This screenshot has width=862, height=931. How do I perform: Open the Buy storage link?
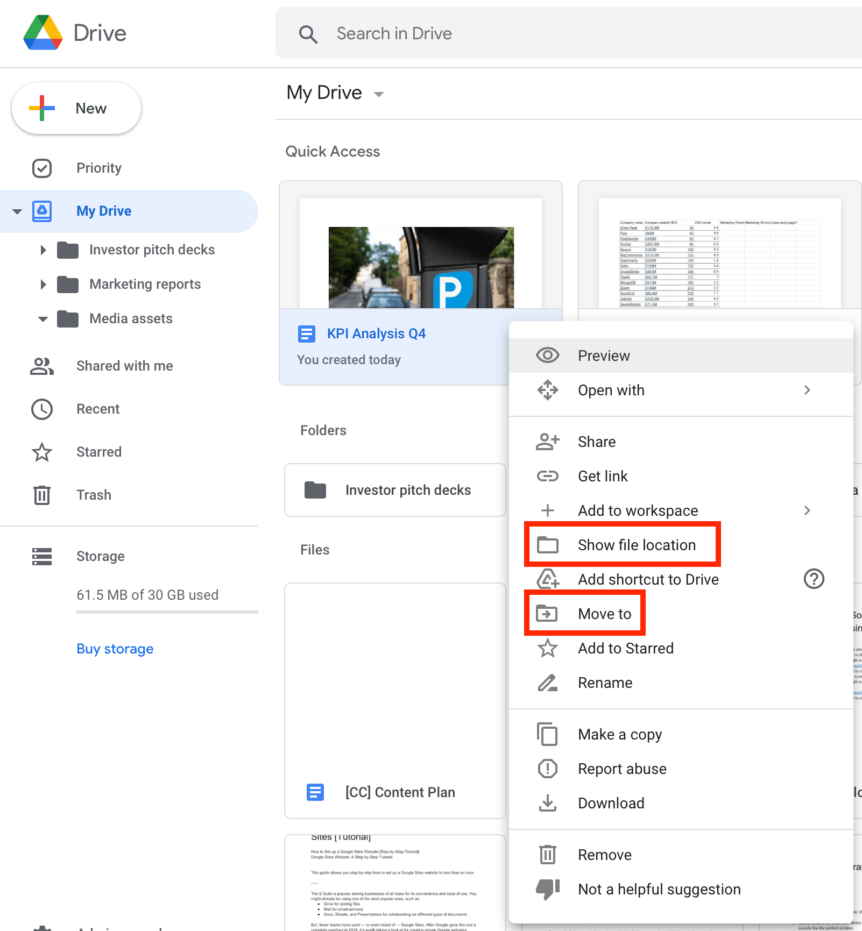coord(115,649)
